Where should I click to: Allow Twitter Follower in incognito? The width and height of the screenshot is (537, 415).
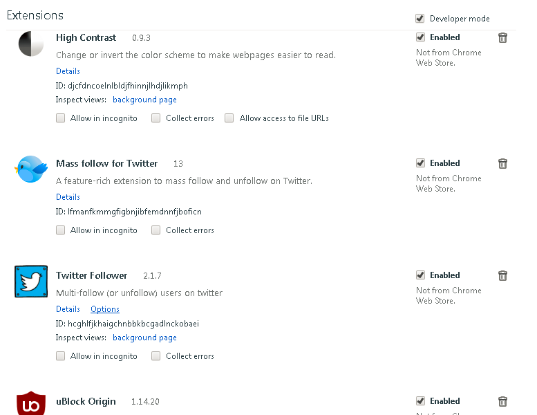pyautogui.click(x=61, y=356)
